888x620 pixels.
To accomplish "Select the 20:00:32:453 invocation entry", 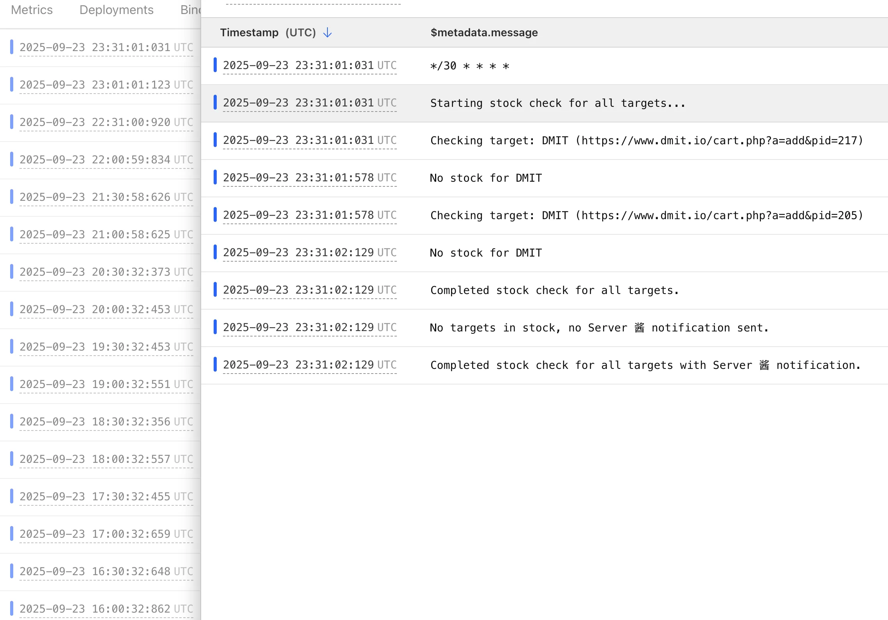I will (x=106, y=310).
